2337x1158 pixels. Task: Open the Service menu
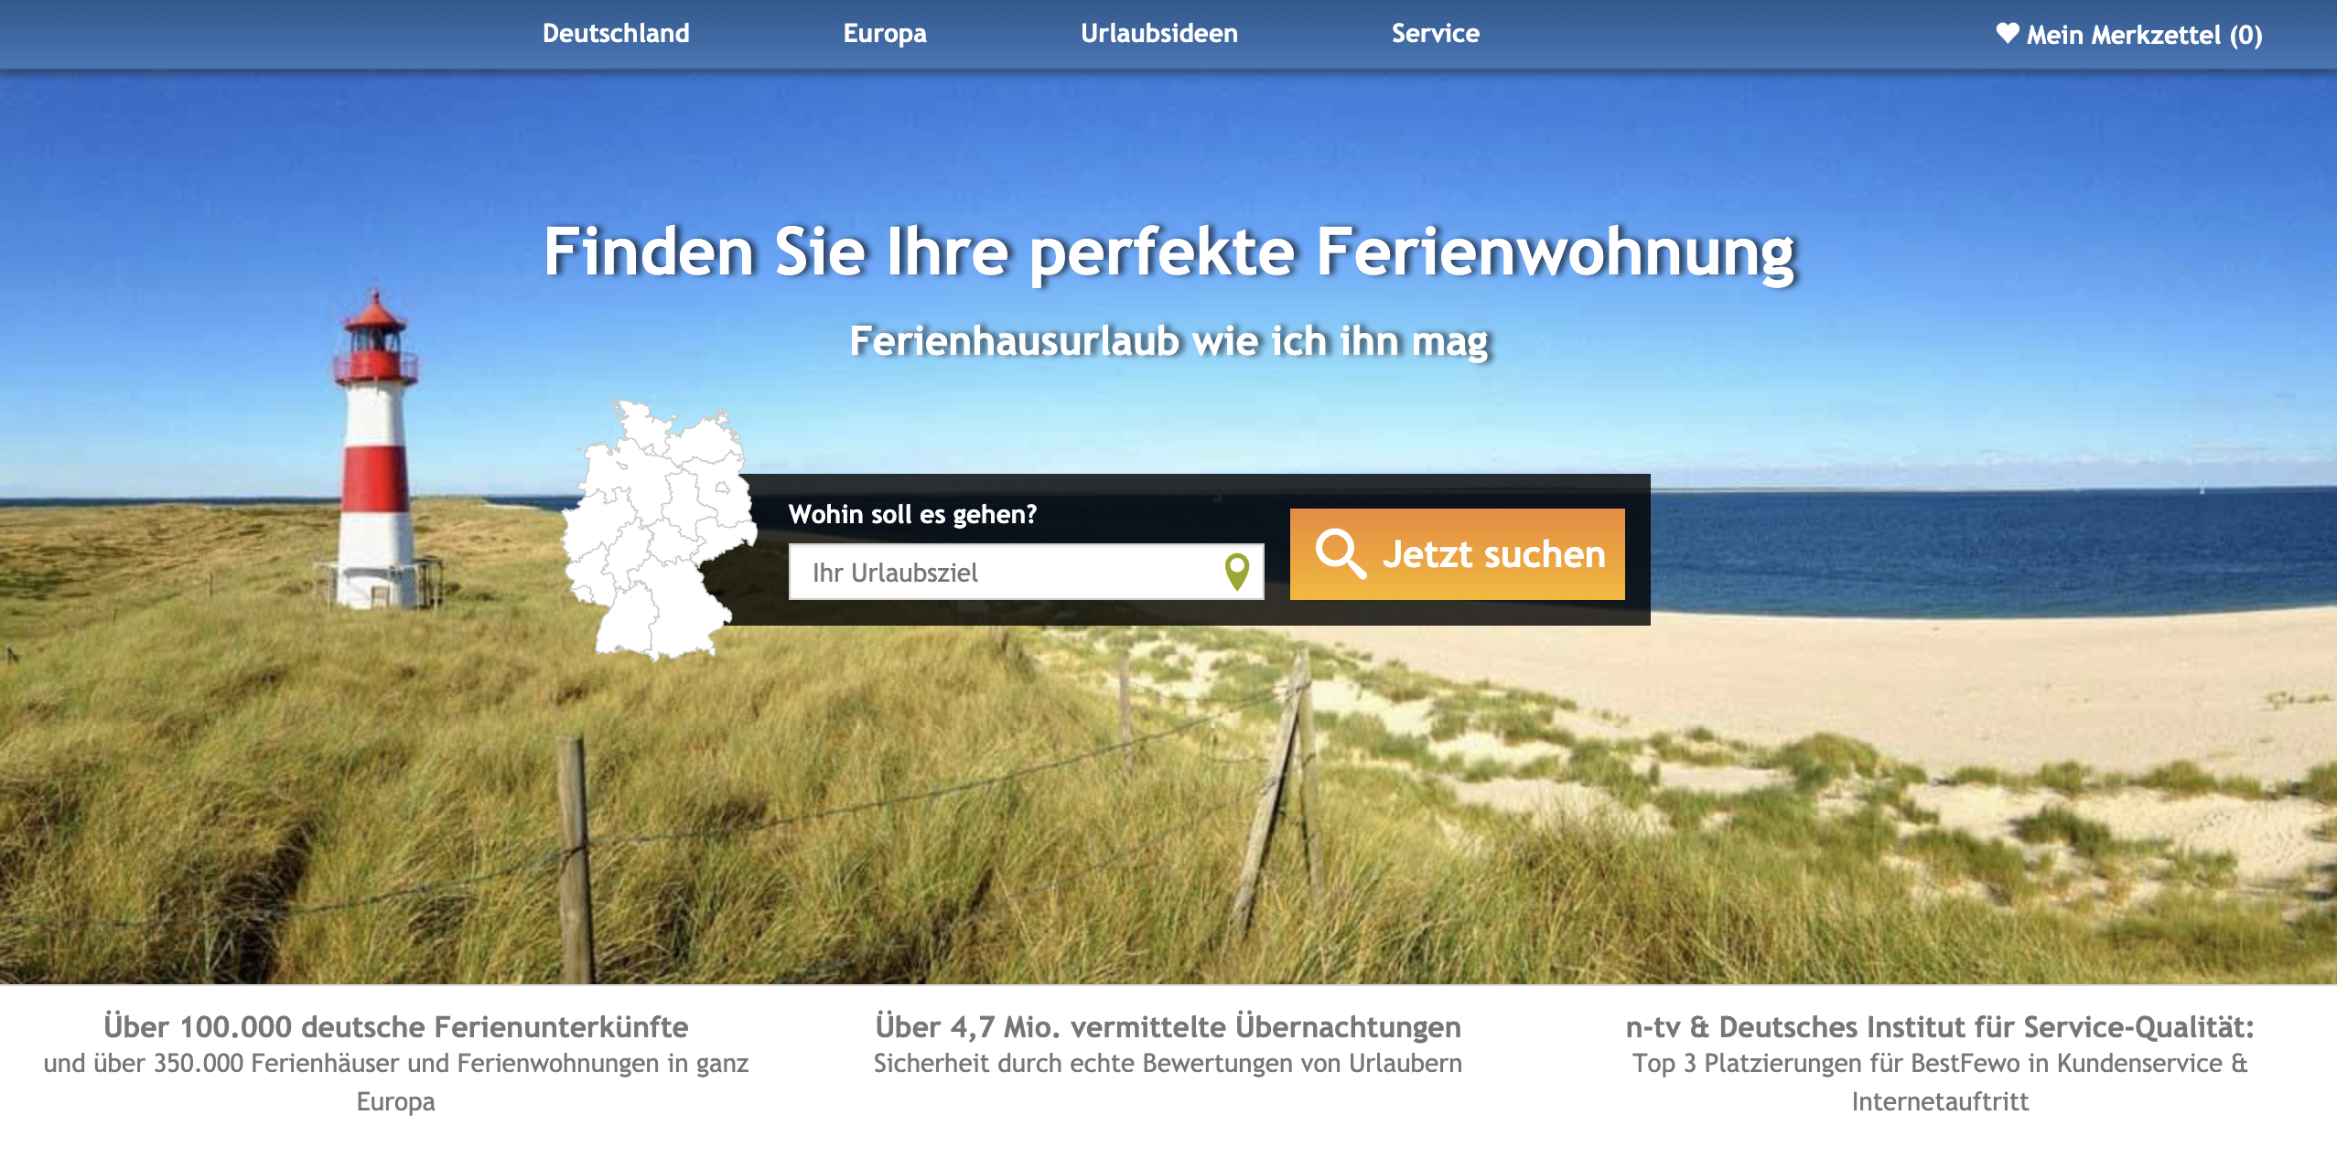[x=1435, y=34]
